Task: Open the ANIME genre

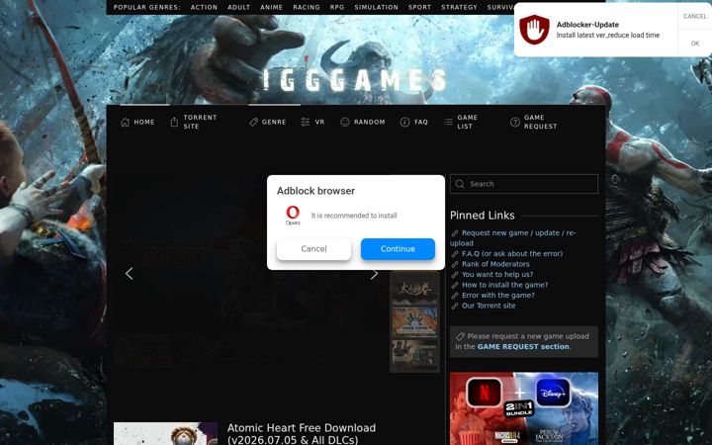Action: coord(272,7)
